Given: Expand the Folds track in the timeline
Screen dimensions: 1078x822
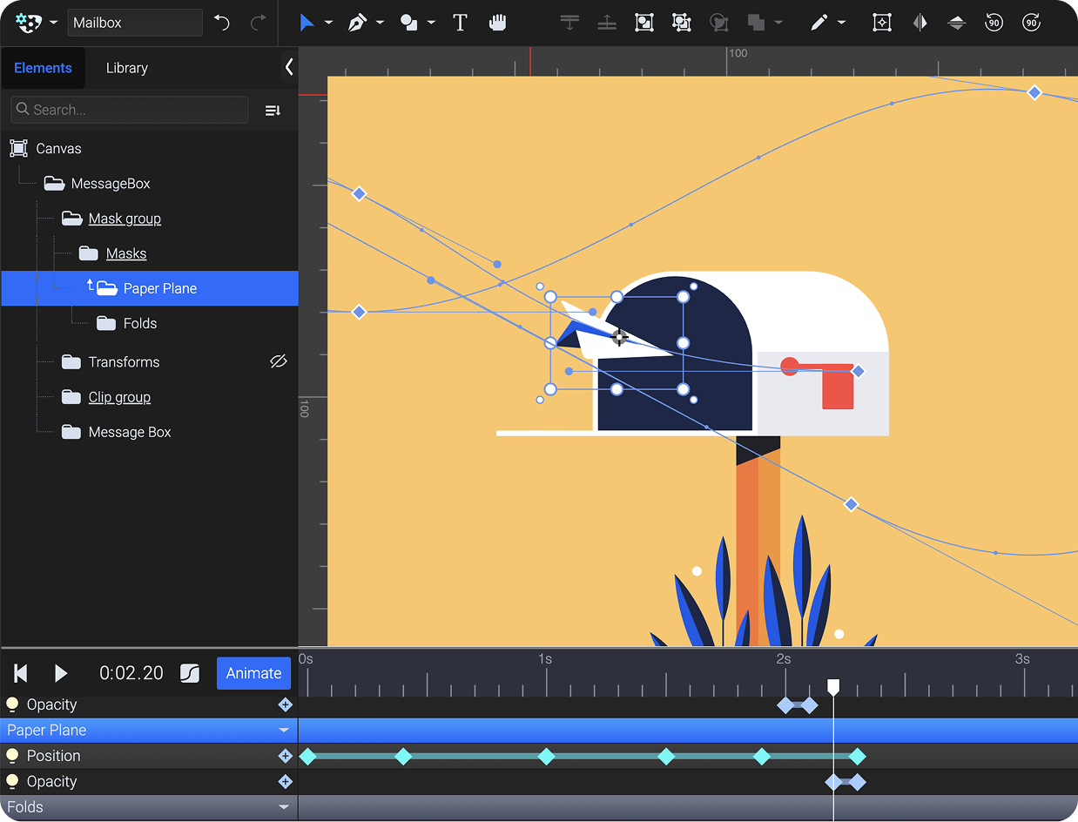Looking at the screenshot, I should 284,807.
